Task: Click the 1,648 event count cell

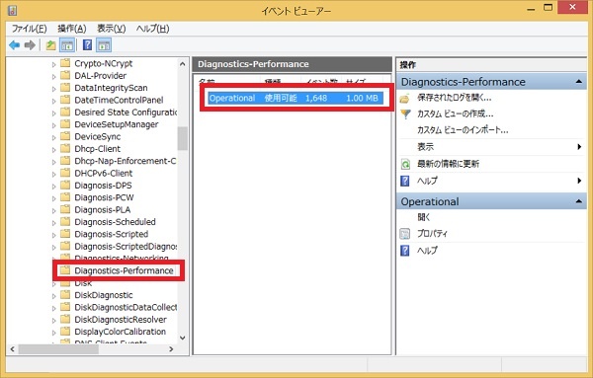Action: click(316, 98)
